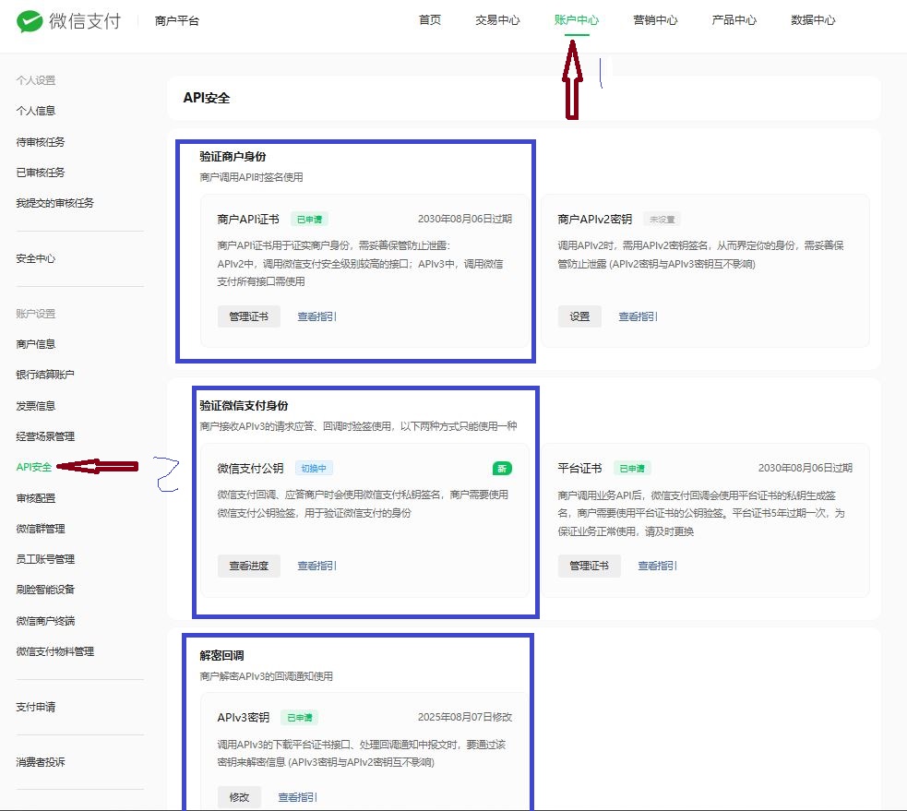Open 商户信息 sidebar item
The image size is (907, 811).
point(36,344)
